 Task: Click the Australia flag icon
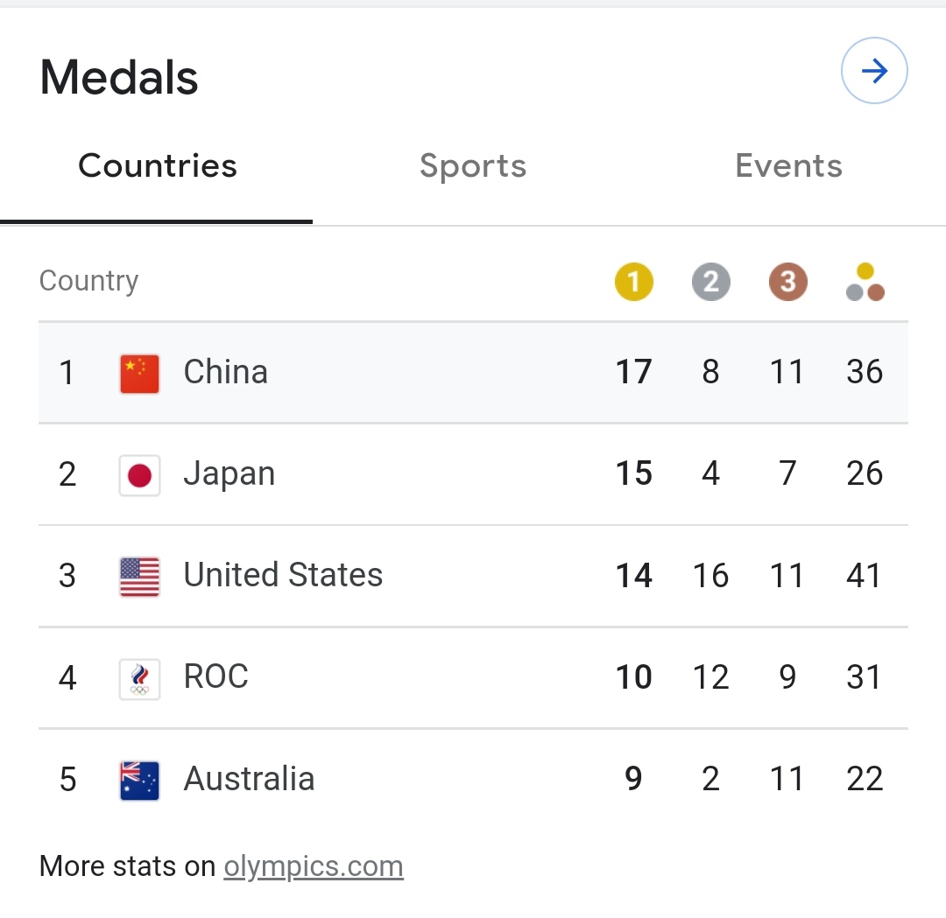[x=139, y=780]
